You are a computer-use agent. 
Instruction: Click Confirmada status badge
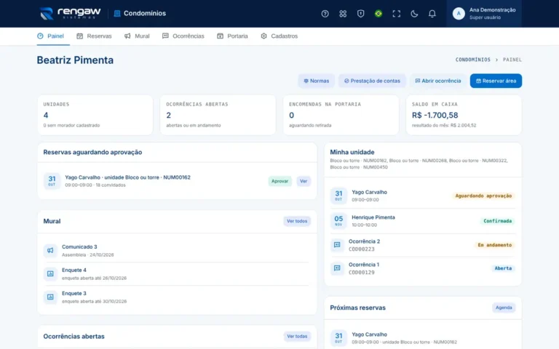pyautogui.click(x=497, y=221)
